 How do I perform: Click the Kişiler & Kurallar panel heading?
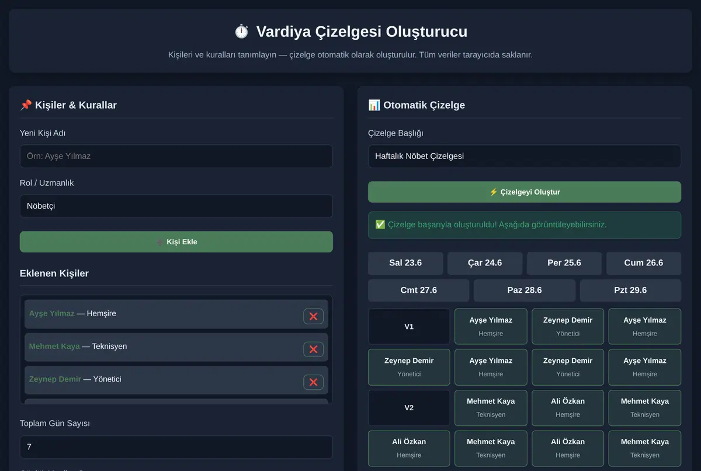pos(68,105)
